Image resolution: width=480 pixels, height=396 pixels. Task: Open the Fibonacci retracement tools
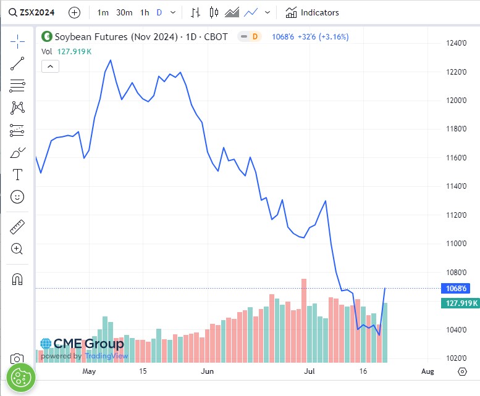[17, 86]
